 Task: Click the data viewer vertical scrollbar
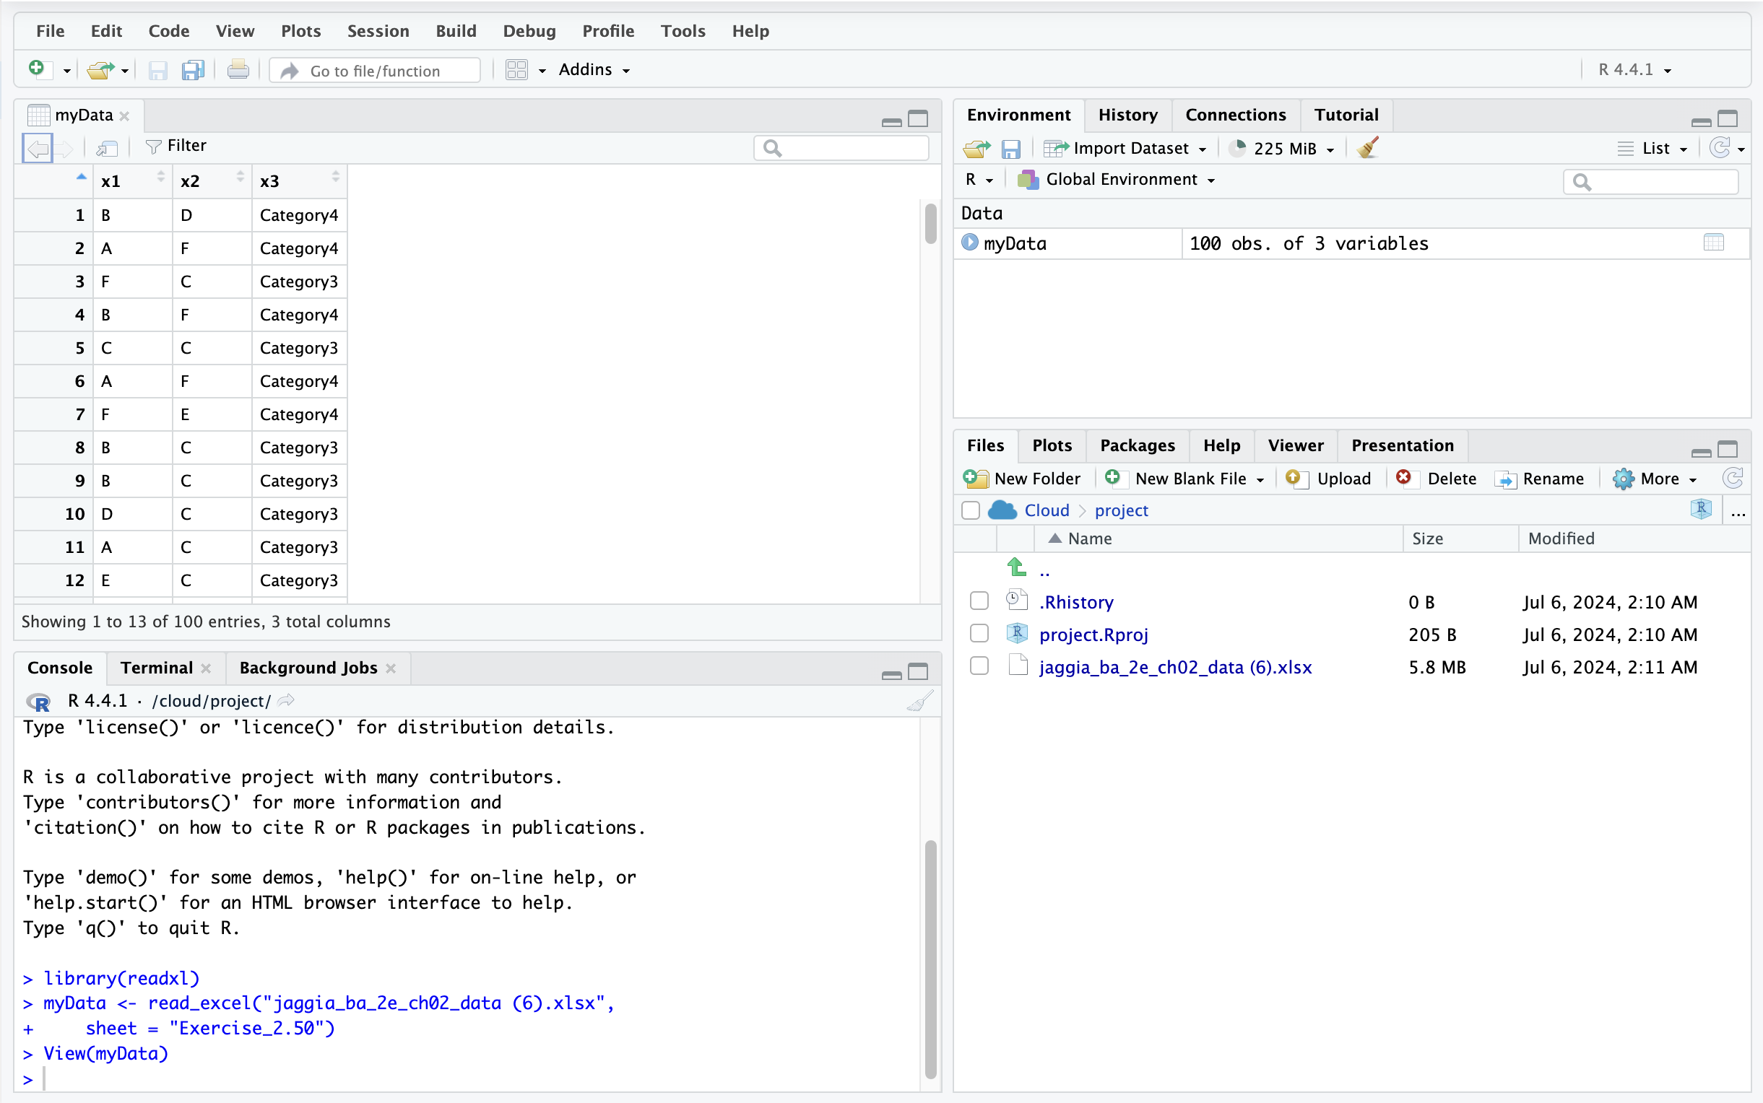point(930,224)
